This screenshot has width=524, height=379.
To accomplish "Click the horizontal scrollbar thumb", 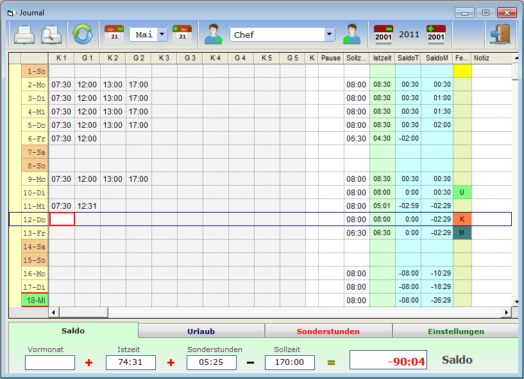I will [83, 312].
